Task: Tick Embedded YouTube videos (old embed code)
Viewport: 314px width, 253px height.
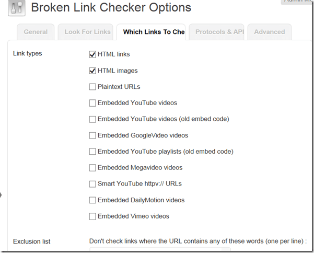Action: (x=92, y=119)
